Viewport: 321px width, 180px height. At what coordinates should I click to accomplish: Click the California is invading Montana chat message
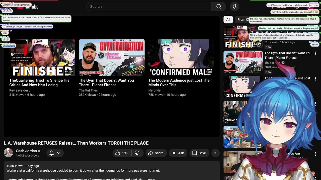pyautogui.click(x=17, y=5)
